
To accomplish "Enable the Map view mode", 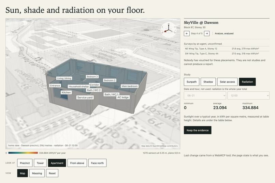I will click(23, 173).
